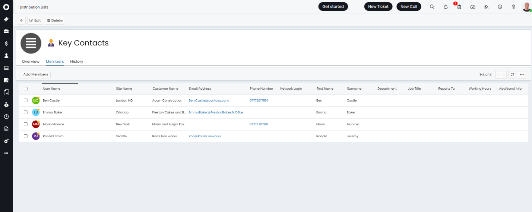The height and width of the screenshot is (212, 532).
Task: Check the Ronald Smith row checkbox
Action: click(x=26, y=136)
